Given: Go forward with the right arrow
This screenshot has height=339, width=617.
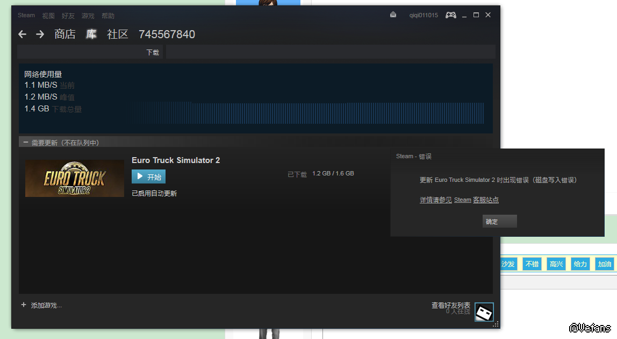Looking at the screenshot, I should coord(40,34).
